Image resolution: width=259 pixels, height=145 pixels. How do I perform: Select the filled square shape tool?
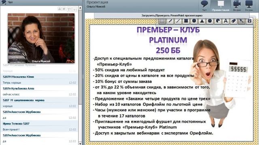point(186,21)
